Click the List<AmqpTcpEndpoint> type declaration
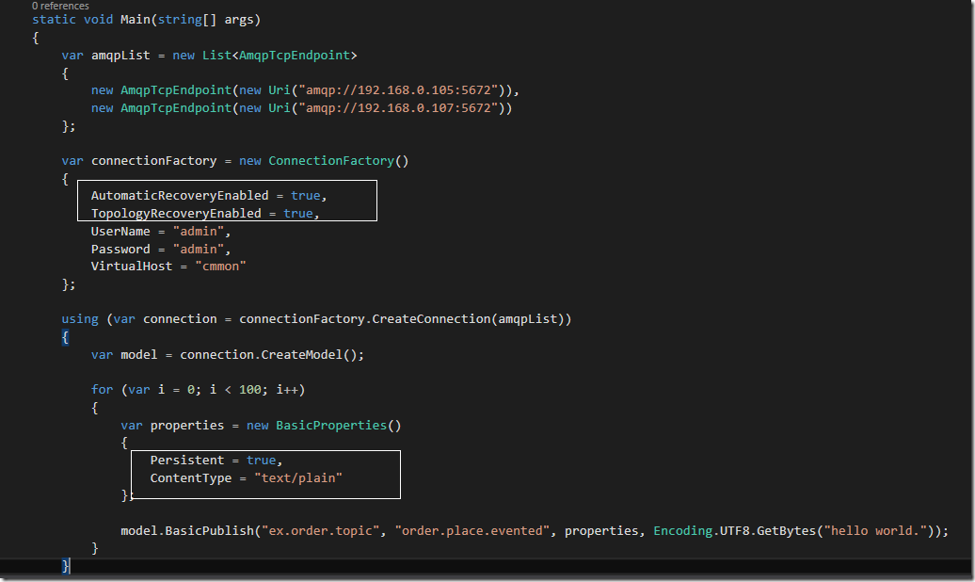Image resolution: width=975 pixels, height=582 pixels. coord(279,56)
